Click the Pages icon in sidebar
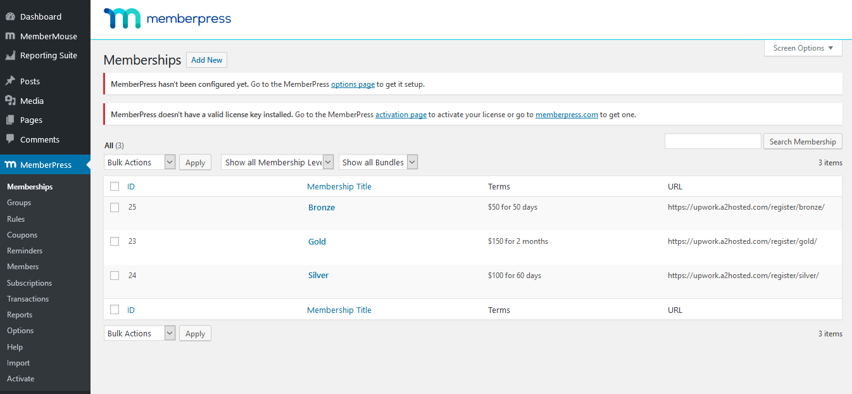Viewport: 852px width, 394px height. point(10,120)
